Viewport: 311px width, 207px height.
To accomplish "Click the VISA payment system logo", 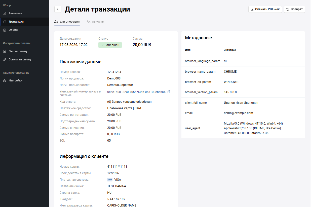I will point(110,180).
